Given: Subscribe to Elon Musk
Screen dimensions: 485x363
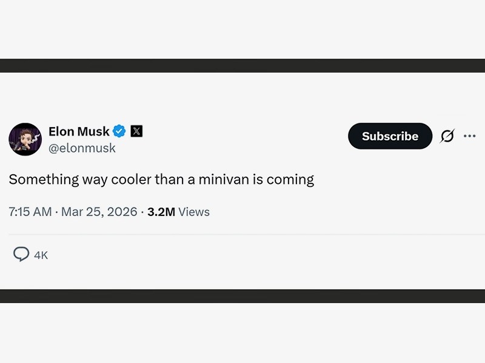Looking at the screenshot, I should tap(390, 136).
